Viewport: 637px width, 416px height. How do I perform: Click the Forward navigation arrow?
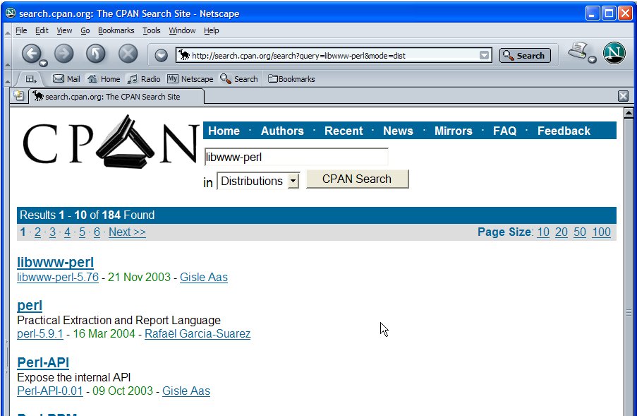(x=63, y=53)
